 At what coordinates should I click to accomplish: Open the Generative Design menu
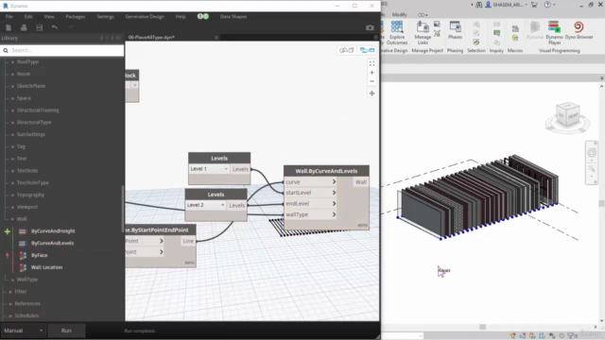click(x=145, y=17)
